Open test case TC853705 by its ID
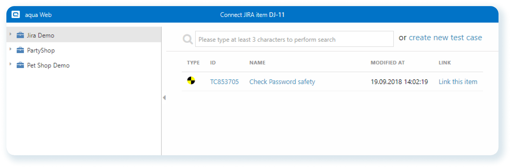This screenshot has height=168, width=511. pyautogui.click(x=225, y=81)
